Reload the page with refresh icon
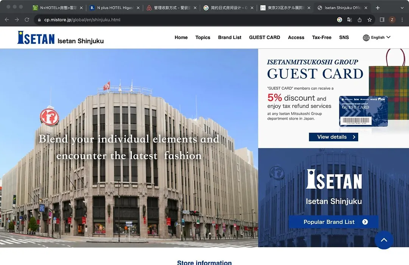Viewport: 409px width, 265px height. click(27, 20)
